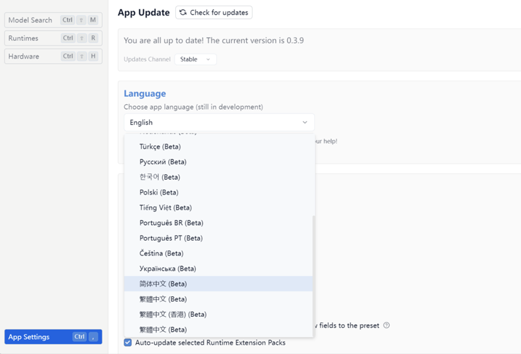The width and height of the screenshot is (521, 354).
Task: Pick 한국어 (Beta) in the language list
Action: coord(160,177)
